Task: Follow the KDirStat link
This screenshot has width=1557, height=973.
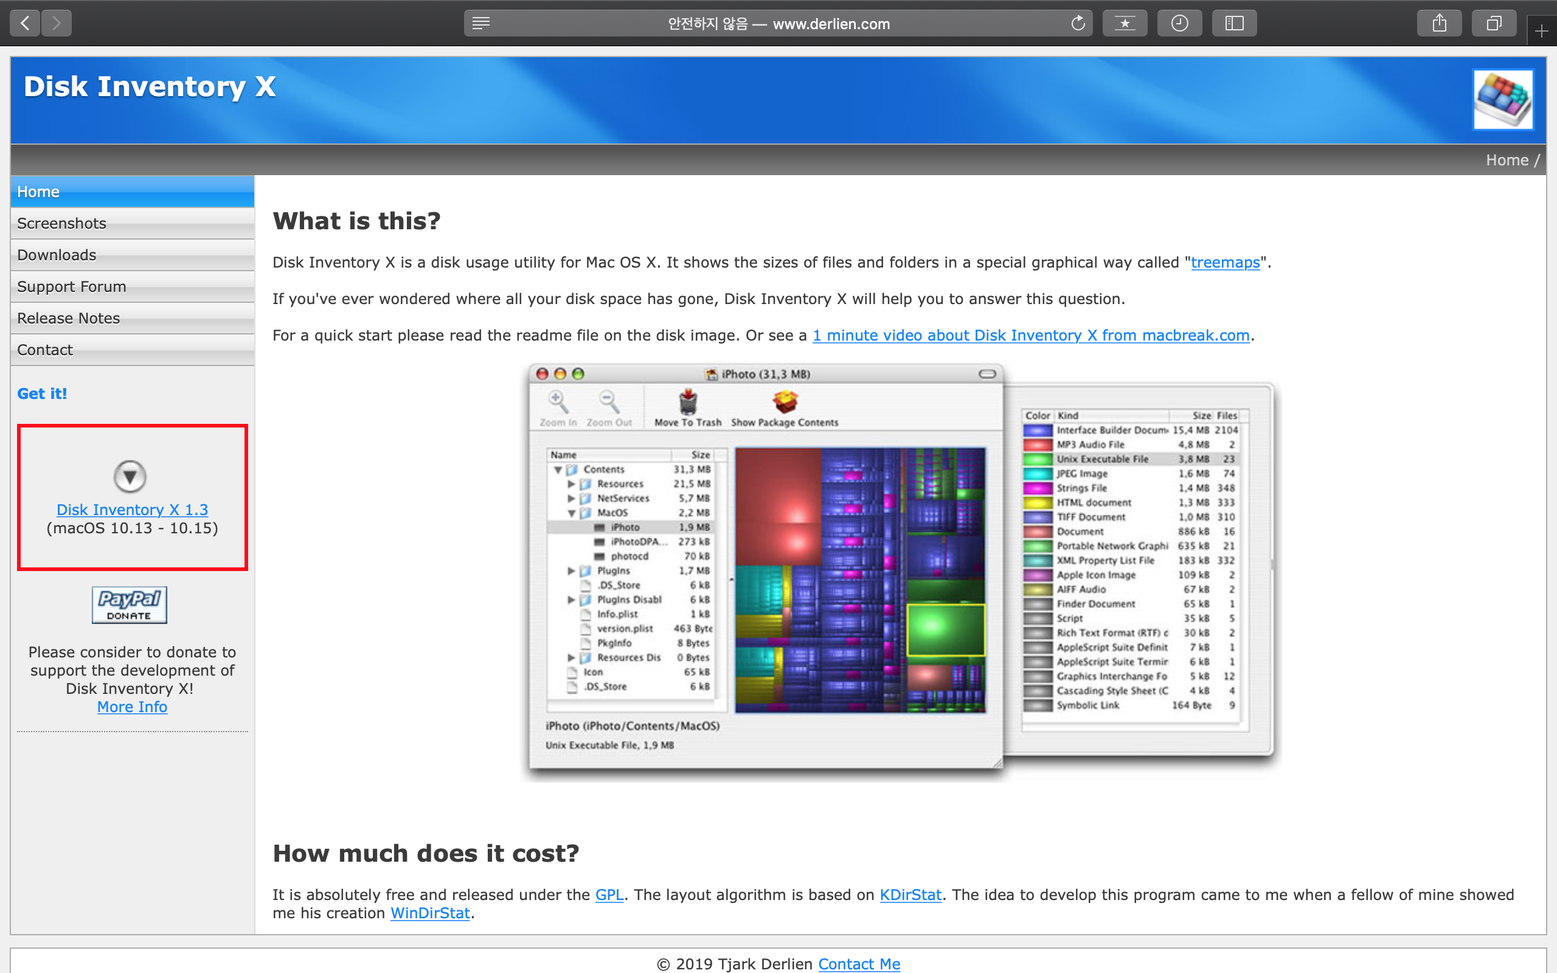Action: click(910, 895)
